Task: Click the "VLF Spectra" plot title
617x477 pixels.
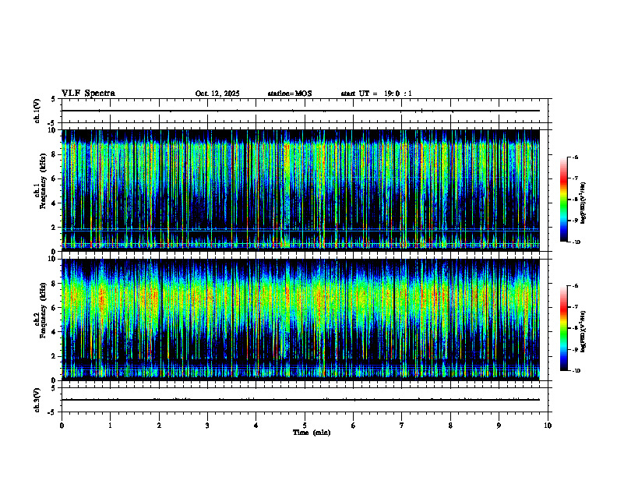Action: [x=88, y=94]
